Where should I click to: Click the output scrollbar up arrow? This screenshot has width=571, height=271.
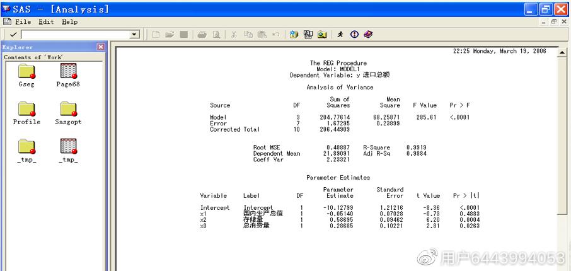[x=562, y=53]
